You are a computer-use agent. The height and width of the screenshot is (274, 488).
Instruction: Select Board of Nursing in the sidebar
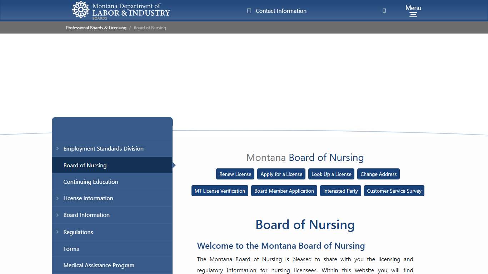(x=85, y=165)
